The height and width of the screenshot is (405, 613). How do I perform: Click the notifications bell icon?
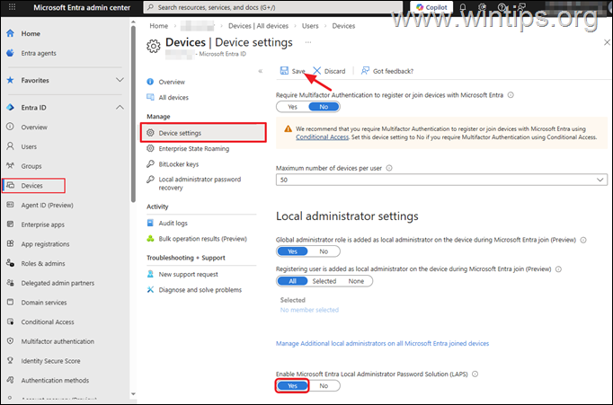point(463,7)
